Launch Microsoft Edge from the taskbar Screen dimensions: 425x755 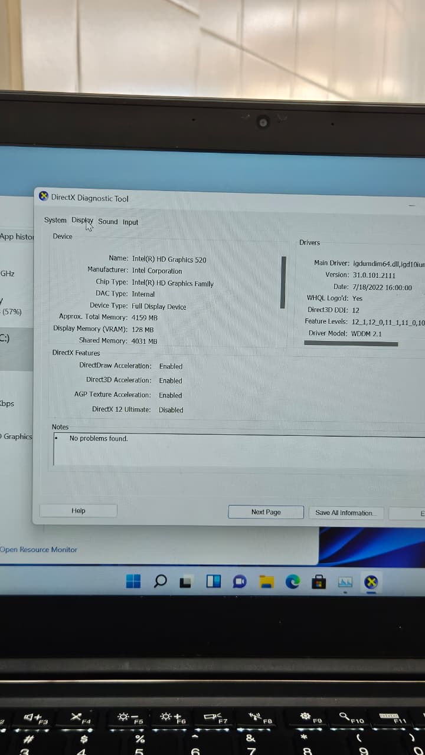(293, 582)
